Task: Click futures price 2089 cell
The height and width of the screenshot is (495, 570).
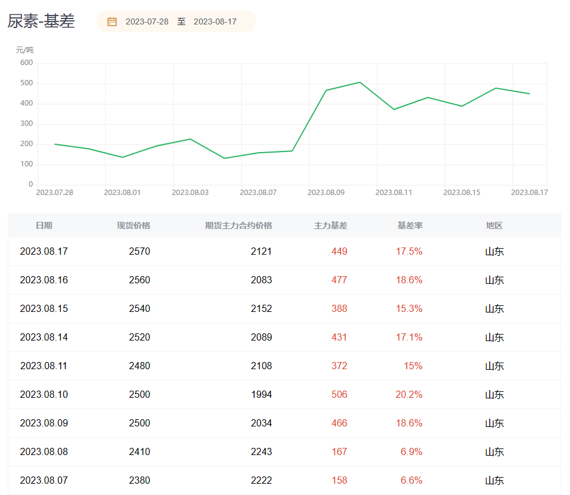Action: [x=261, y=337]
